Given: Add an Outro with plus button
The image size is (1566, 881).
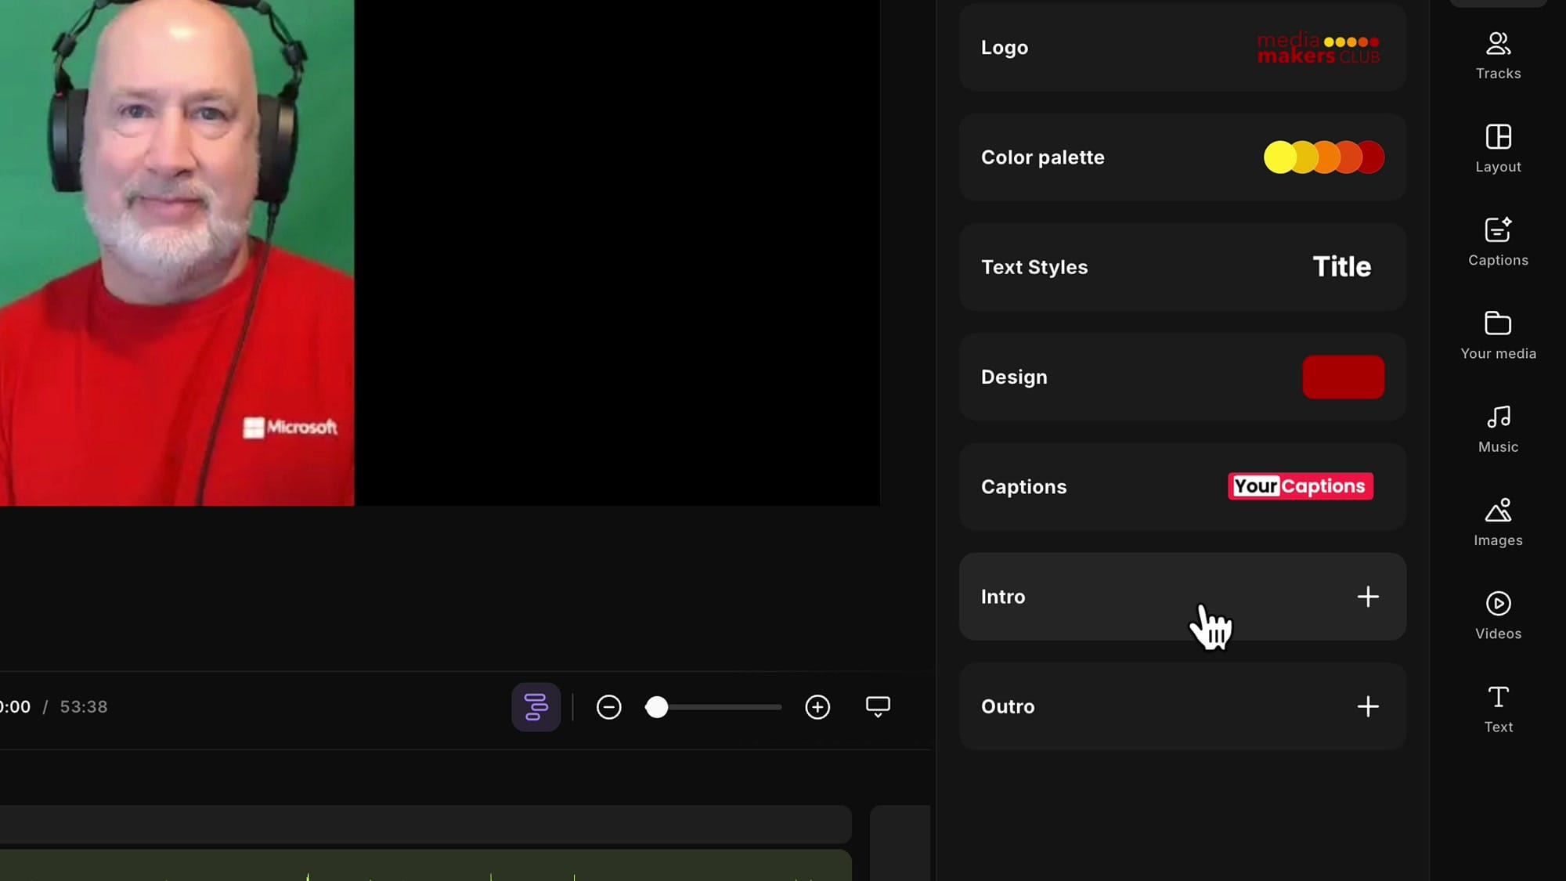Looking at the screenshot, I should pos(1368,706).
